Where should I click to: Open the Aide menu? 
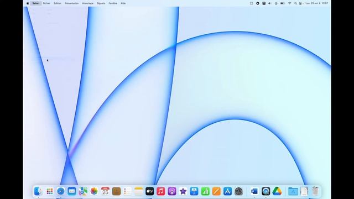[x=123, y=3]
